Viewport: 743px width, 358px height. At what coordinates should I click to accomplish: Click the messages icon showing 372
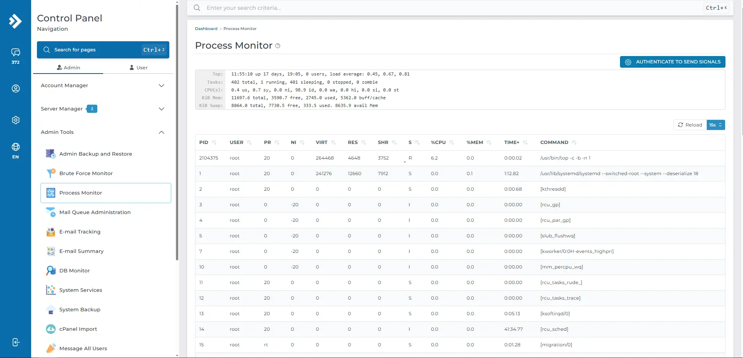click(16, 56)
